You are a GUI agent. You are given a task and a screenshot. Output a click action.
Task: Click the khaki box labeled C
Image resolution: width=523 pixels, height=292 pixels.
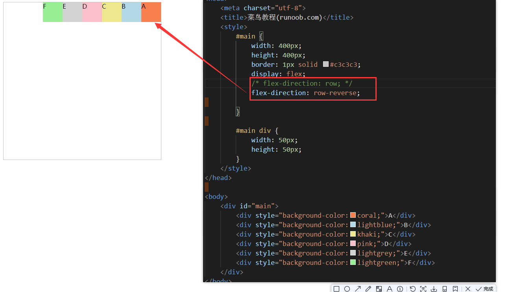pyautogui.click(x=112, y=12)
